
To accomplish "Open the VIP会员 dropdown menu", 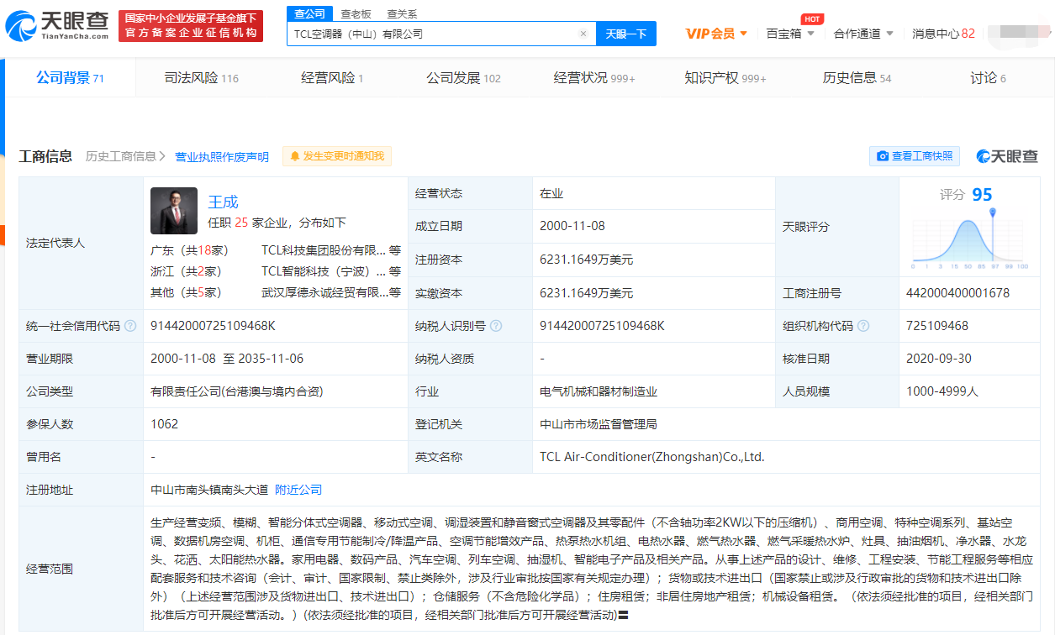I will 716,34.
